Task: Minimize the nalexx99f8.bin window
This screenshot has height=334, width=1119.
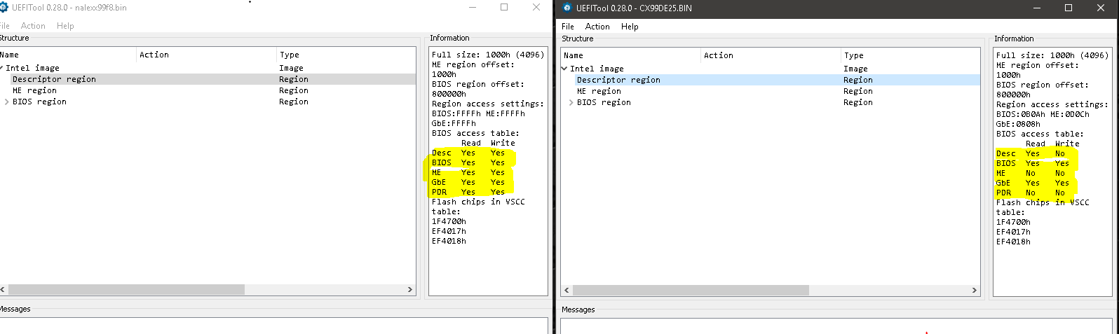Action: (472, 8)
